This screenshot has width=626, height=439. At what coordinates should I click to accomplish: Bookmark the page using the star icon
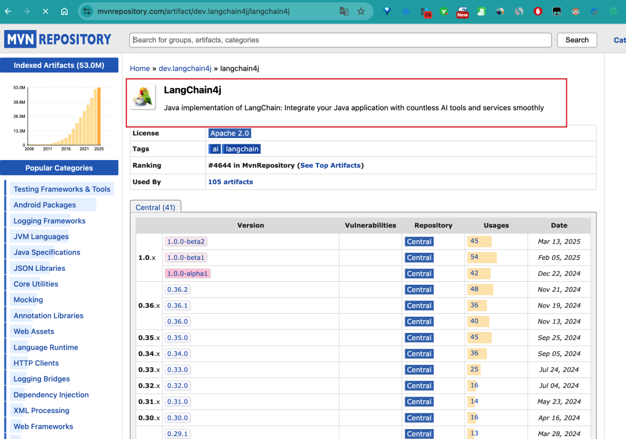coord(361,11)
